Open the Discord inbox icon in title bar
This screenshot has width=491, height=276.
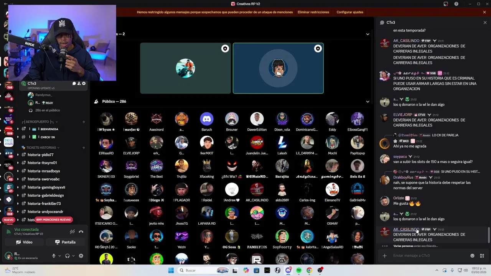coord(446,4)
